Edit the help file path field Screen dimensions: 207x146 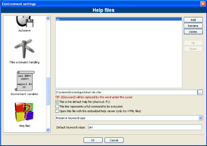tap(126, 92)
